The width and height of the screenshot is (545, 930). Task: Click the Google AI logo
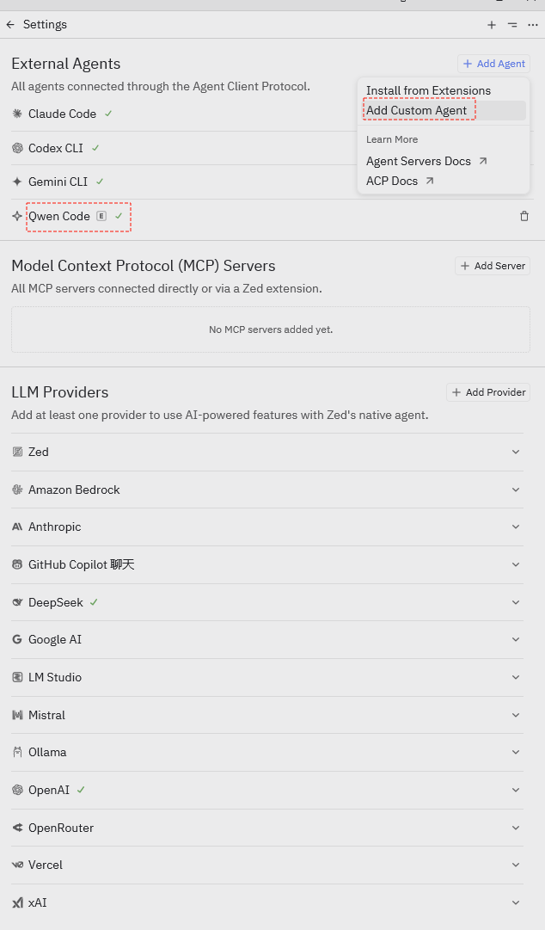click(17, 640)
